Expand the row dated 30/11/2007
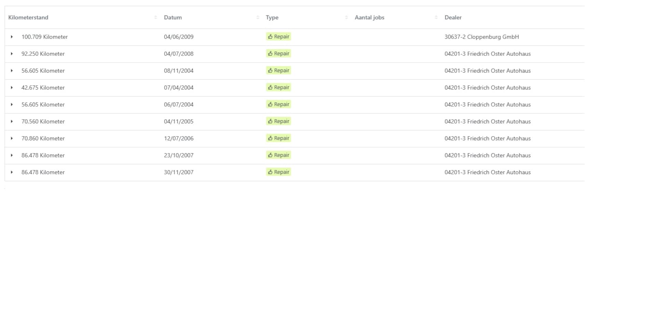The image size is (666, 327). pos(12,172)
